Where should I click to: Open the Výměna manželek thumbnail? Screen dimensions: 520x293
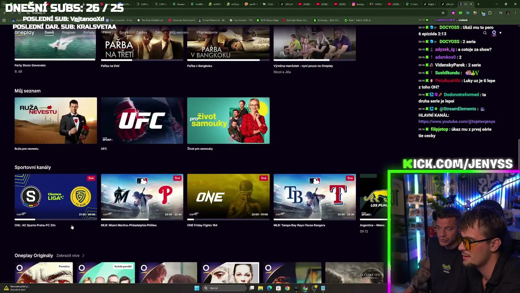click(x=314, y=44)
